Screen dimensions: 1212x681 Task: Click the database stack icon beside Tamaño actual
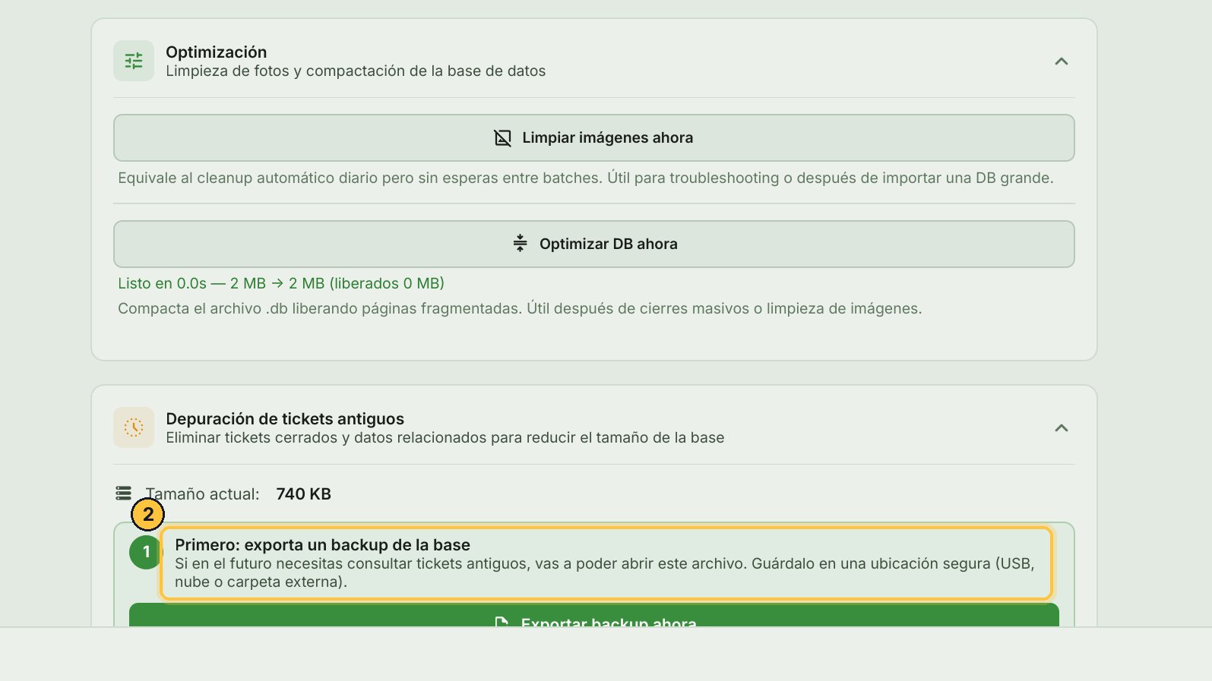pos(124,493)
